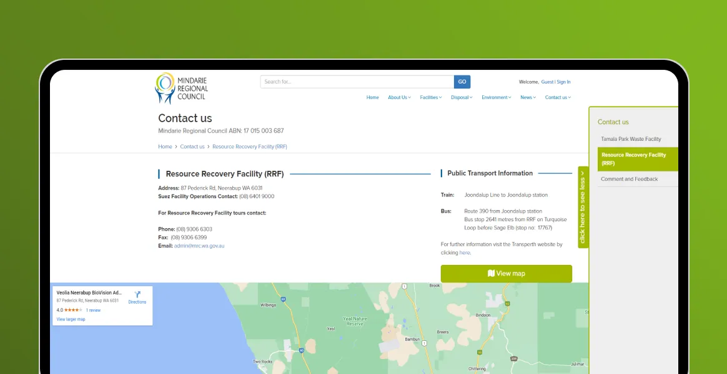Viewport: 727px width, 374px height.
Task: Expand the Disposal dropdown menu
Action: click(462, 97)
